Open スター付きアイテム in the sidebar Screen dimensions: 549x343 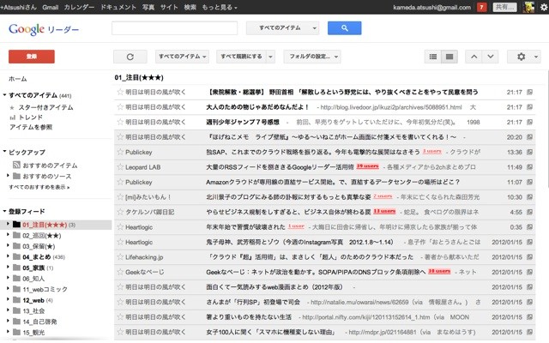point(45,107)
